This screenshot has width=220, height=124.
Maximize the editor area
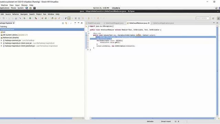coord(217,23)
